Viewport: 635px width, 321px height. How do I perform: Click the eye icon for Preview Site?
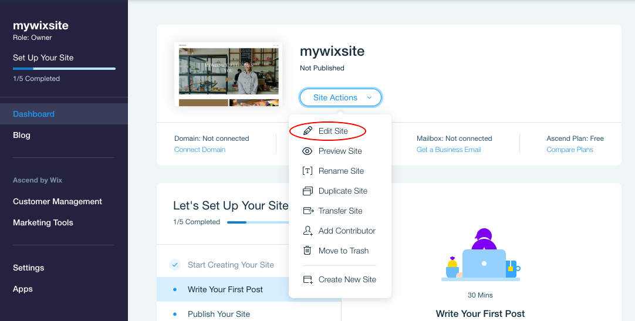click(308, 151)
